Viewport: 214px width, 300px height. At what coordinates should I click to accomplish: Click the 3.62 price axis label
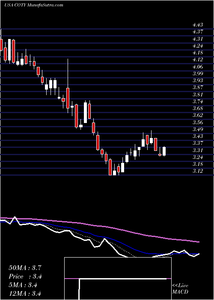point(198,115)
